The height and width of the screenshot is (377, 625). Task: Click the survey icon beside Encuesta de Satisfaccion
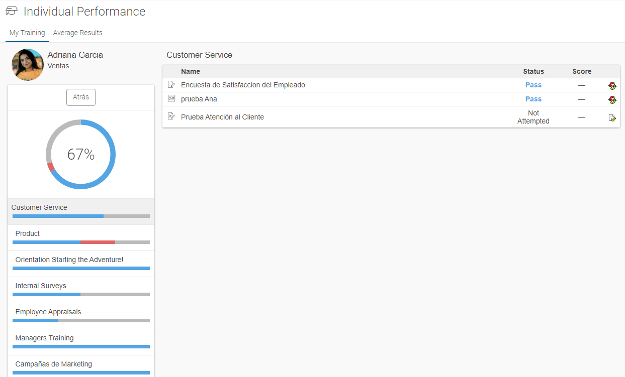coord(170,84)
